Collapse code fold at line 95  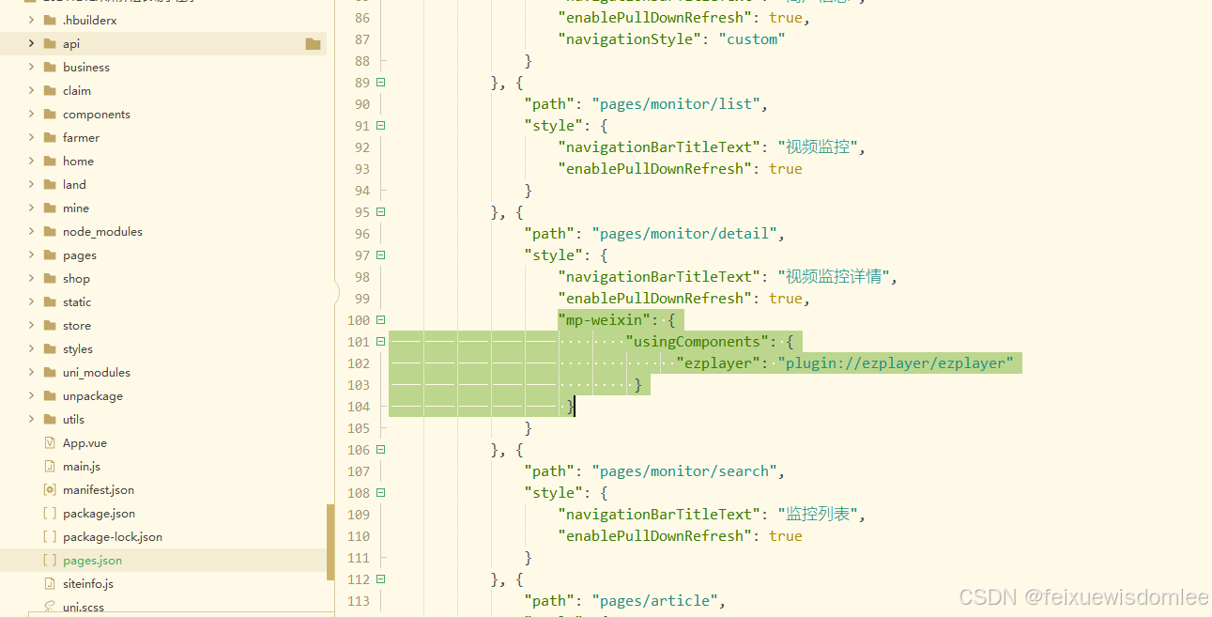click(381, 212)
